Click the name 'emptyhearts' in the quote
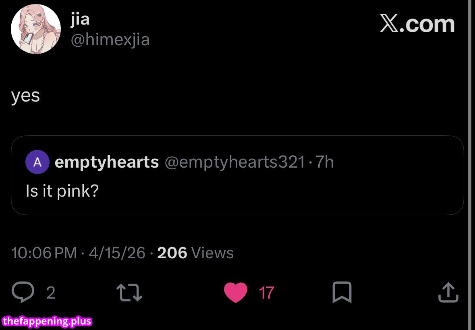 107,162
